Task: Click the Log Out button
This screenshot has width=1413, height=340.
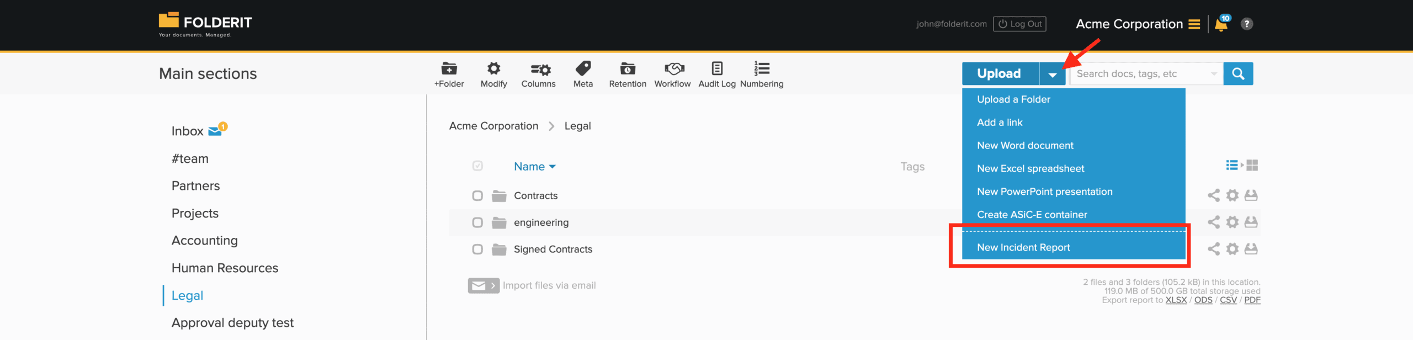Action: point(1019,24)
